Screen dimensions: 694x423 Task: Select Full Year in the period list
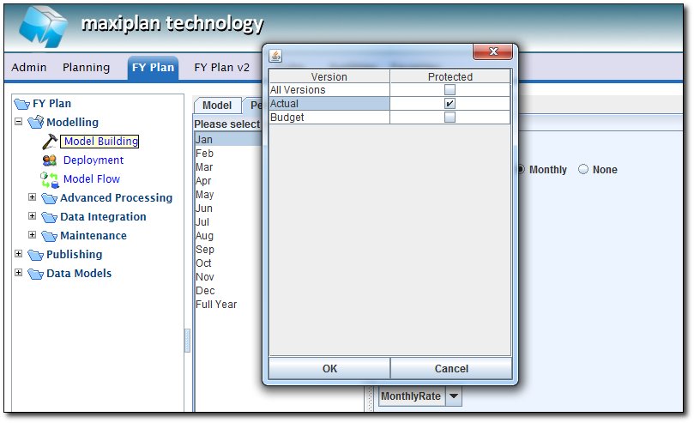(x=216, y=305)
